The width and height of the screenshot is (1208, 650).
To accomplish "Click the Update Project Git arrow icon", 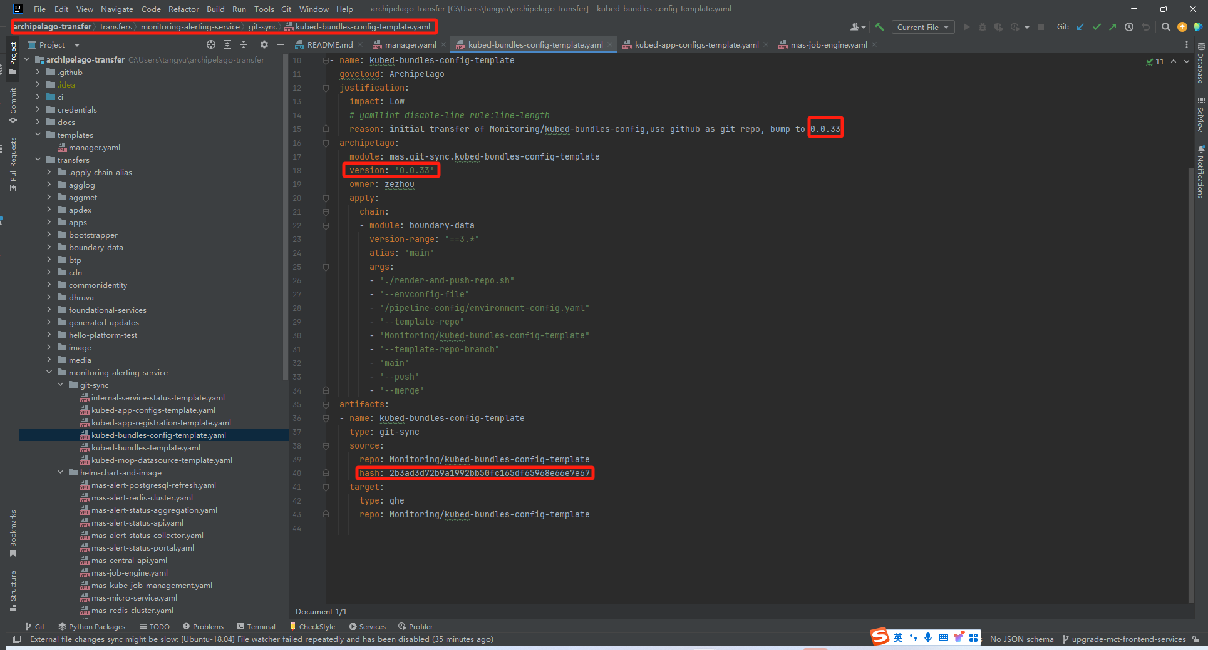I will (x=1080, y=27).
